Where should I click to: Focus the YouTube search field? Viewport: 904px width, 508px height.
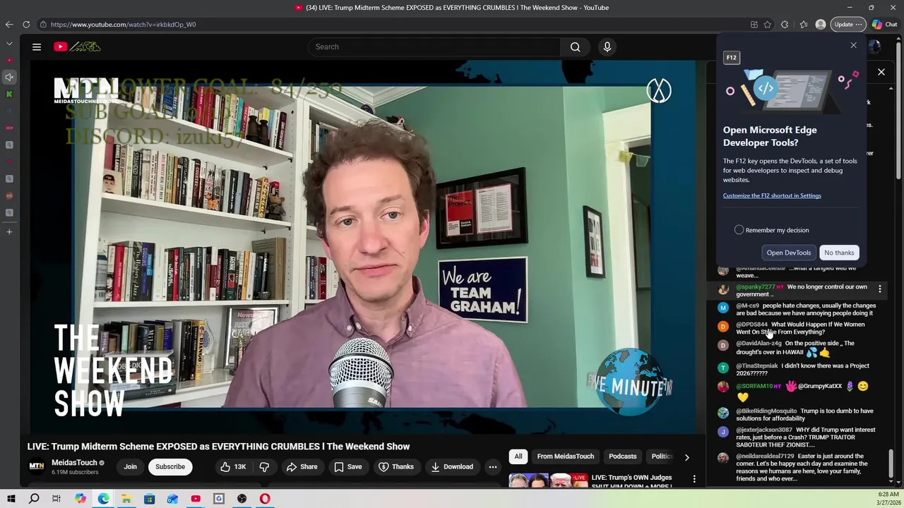pyautogui.click(x=434, y=47)
